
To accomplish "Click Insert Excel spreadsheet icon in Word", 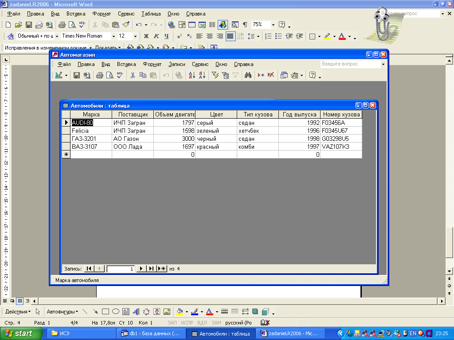I will (202, 25).
